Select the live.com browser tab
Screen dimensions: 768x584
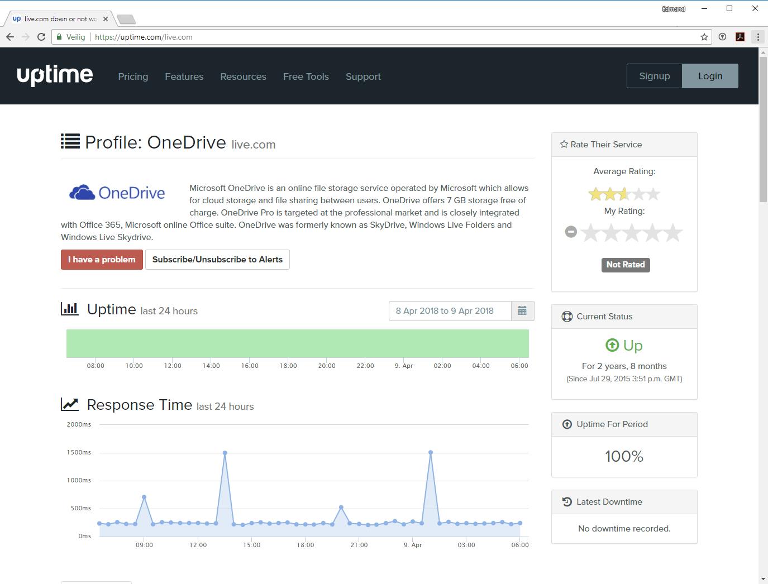tap(59, 19)
